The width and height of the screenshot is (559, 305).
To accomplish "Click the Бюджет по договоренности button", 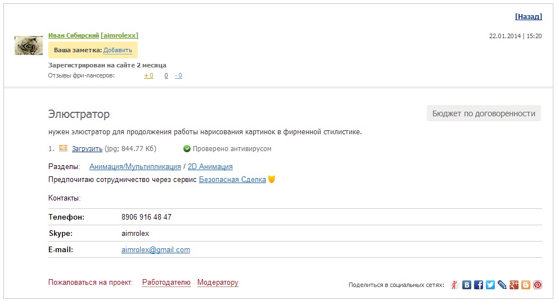I will (x=484, y=113).
